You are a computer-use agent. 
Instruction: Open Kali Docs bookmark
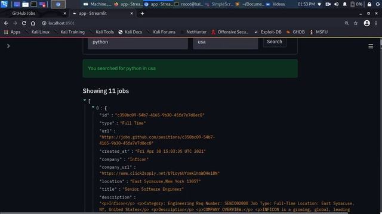tap(130, 32)
